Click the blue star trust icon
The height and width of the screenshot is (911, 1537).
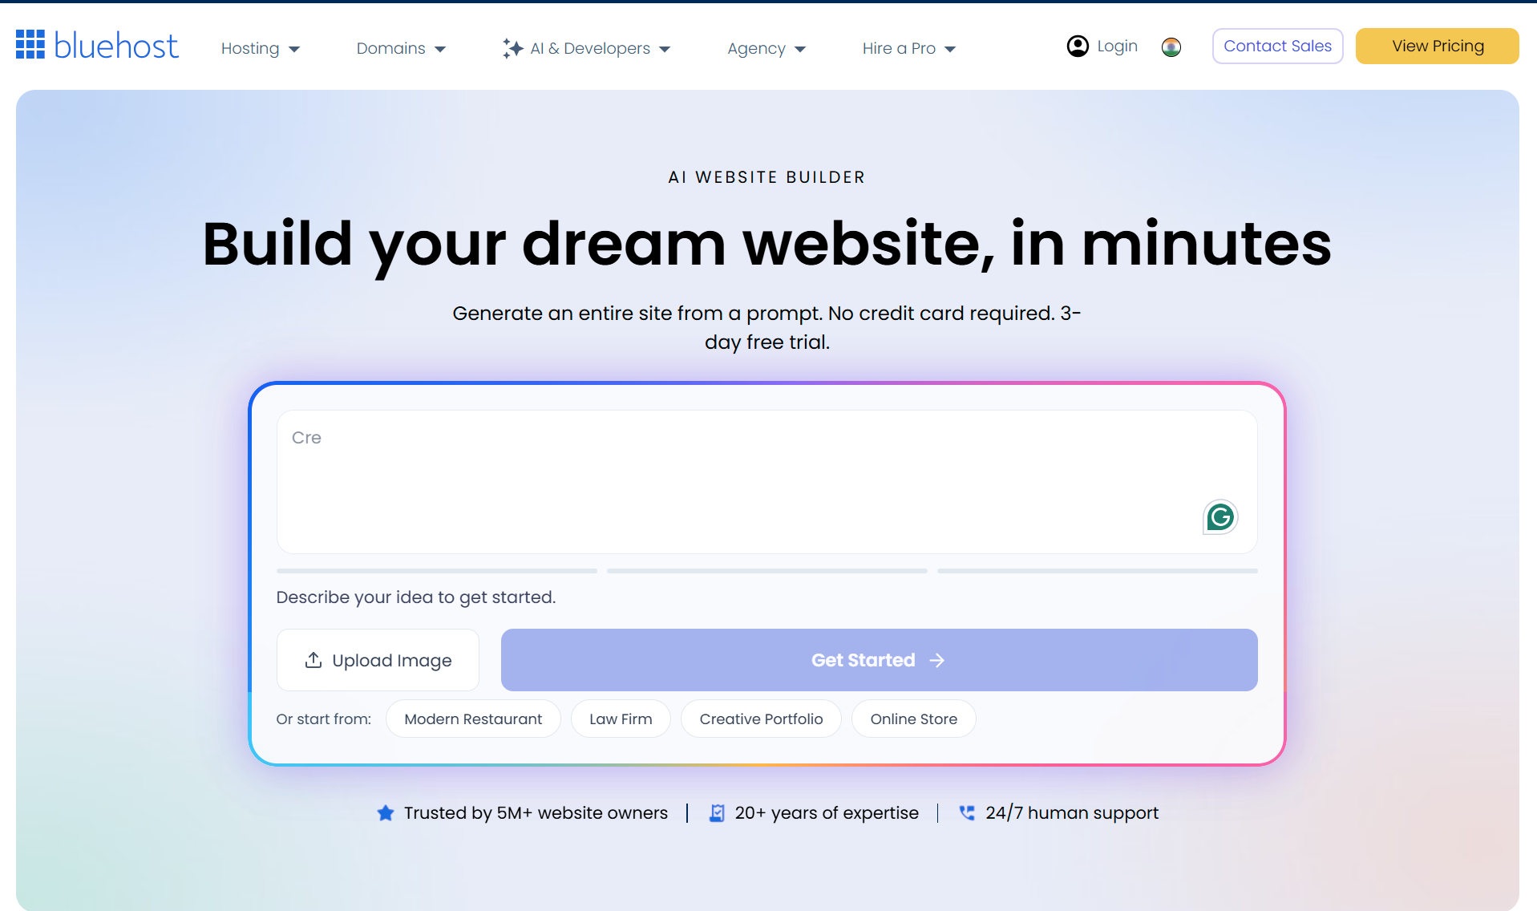[386, 813]
